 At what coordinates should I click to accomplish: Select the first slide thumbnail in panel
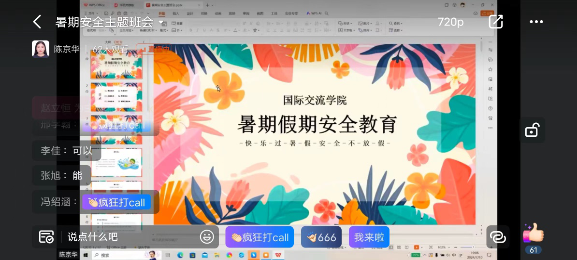point(116,65)
